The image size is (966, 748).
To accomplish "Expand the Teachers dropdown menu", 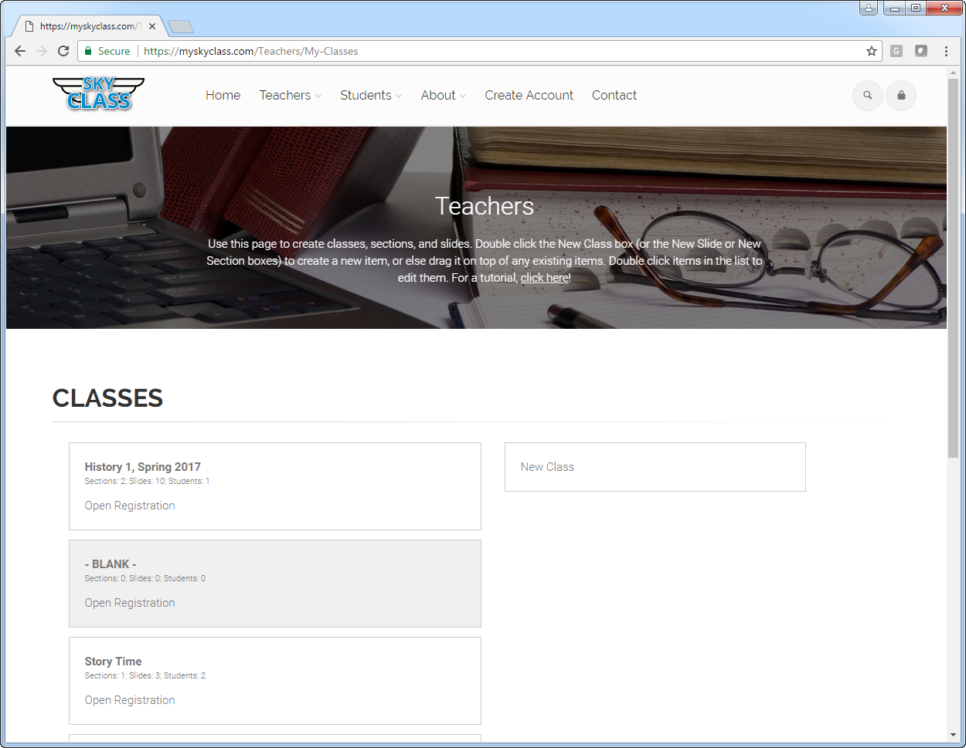I will coord(291,96).
